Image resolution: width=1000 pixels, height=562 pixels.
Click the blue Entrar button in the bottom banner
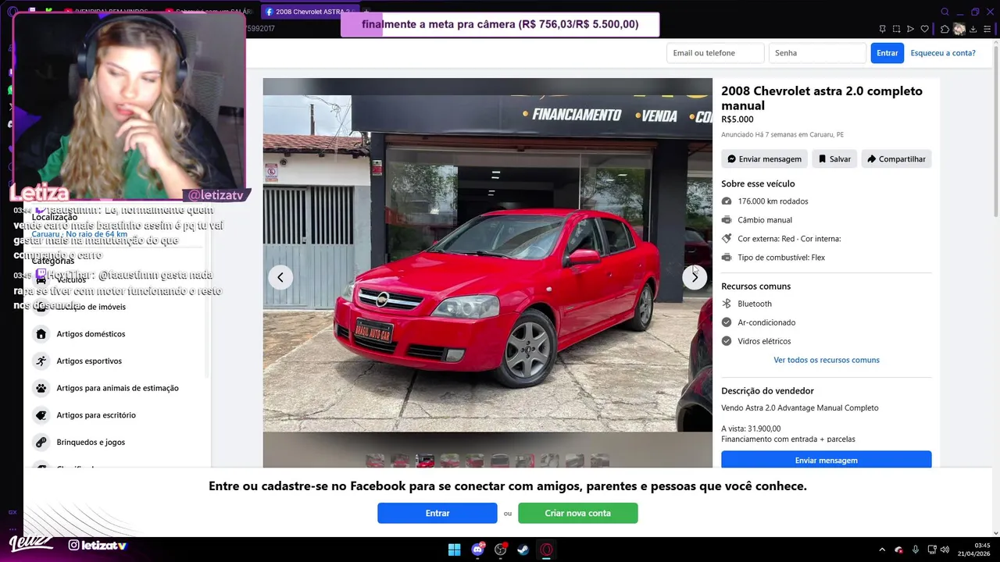tap(437, 513)
